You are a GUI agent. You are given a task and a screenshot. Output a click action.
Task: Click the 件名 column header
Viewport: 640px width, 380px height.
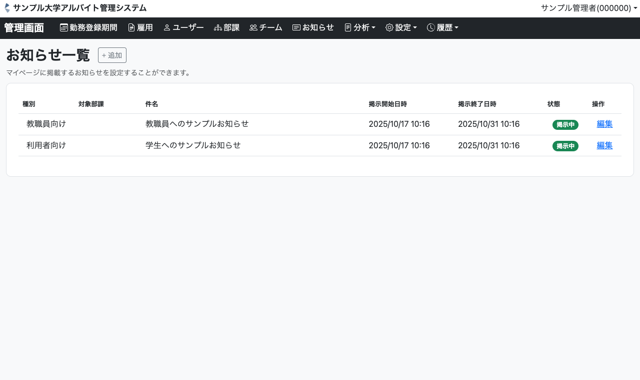[151, 104]
